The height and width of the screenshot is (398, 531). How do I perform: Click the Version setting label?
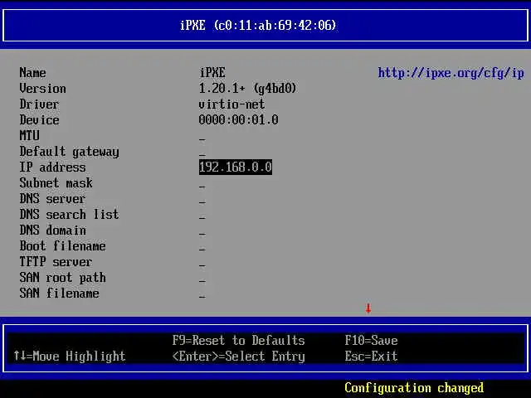coord(42,89)
